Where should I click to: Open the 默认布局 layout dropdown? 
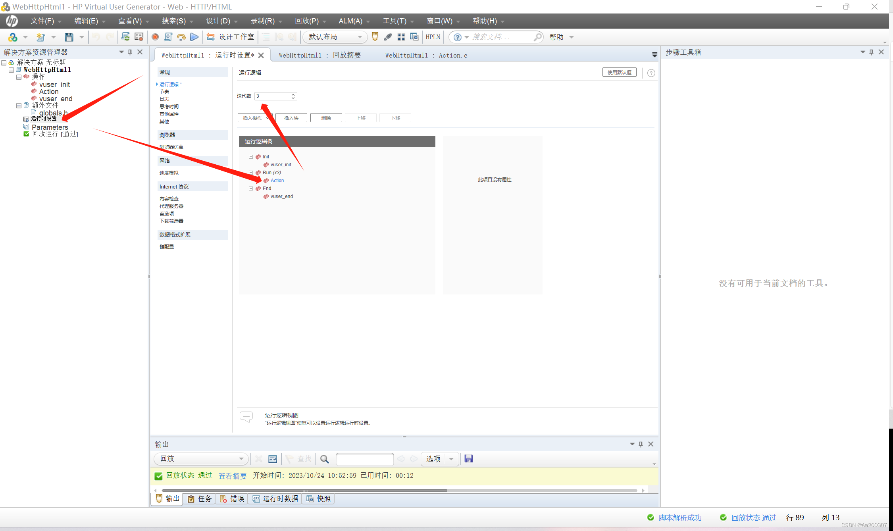(360, 37)
